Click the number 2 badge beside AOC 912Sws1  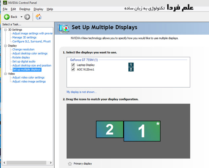(131, 70)
